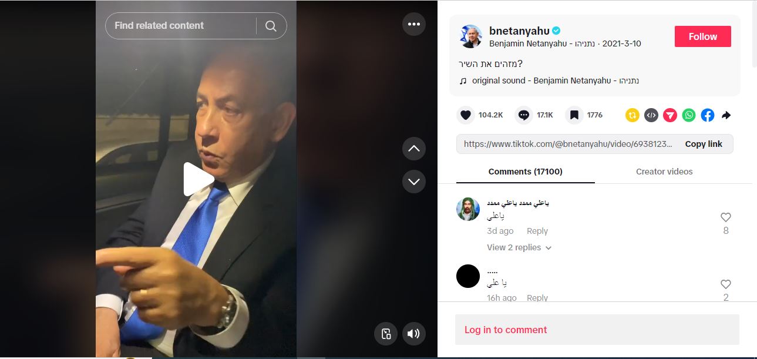Share the video to WhatsApp
Screen dimensions: 757x359
coord(689,115)
